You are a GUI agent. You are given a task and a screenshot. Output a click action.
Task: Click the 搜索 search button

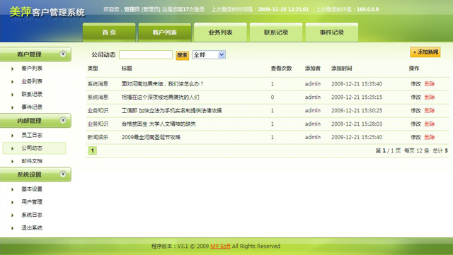click(x=183, y=55)
